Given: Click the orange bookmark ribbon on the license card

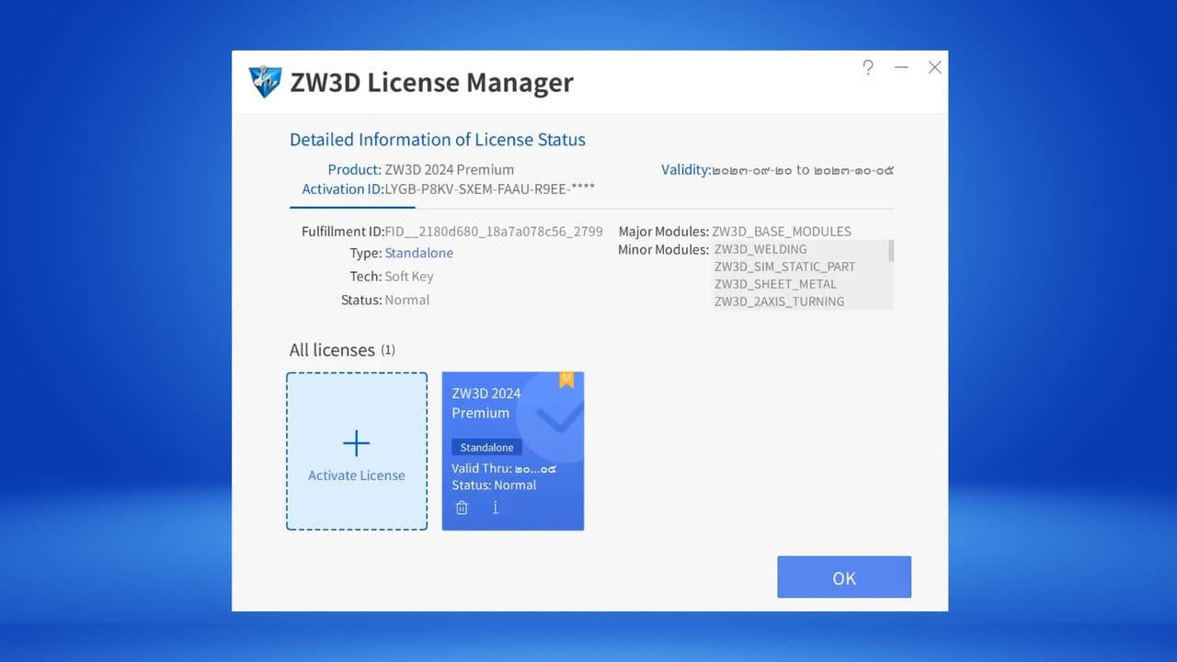Looking at the screenshot, I should (x=566, y=378).
